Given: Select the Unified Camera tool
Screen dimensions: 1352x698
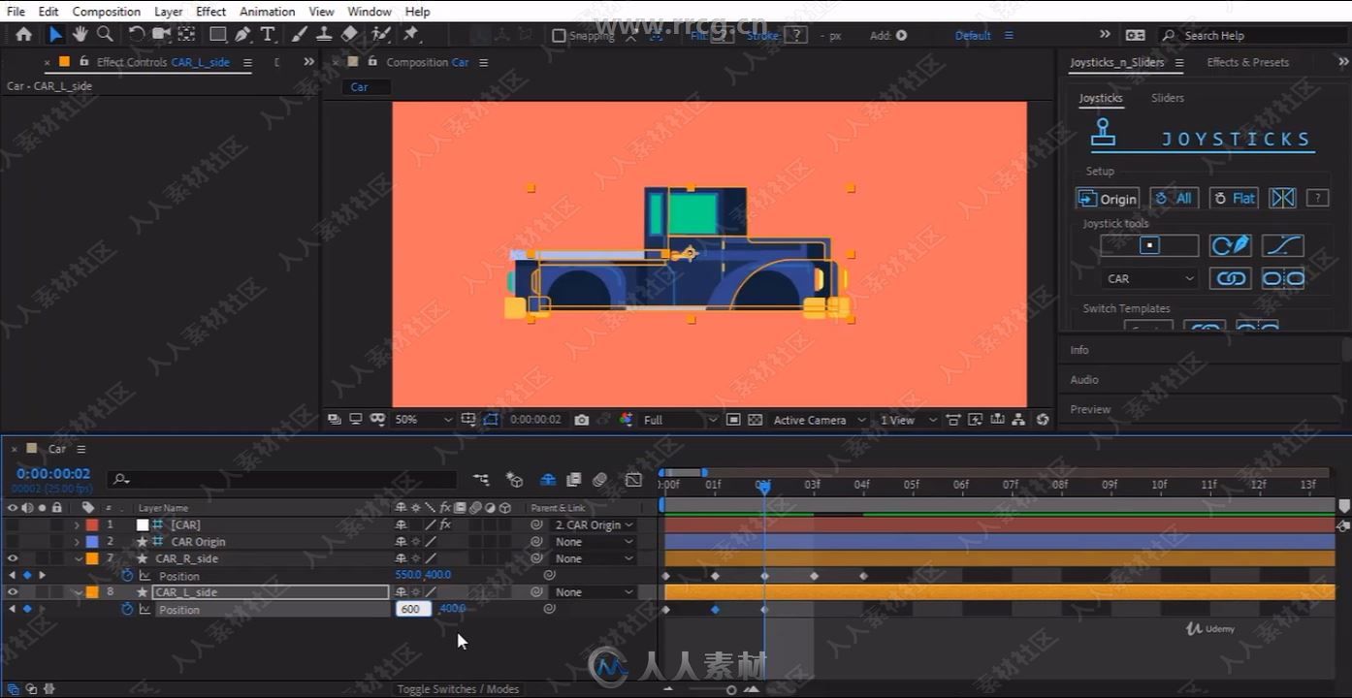Looking at the screenshot, I should (161, 35).
